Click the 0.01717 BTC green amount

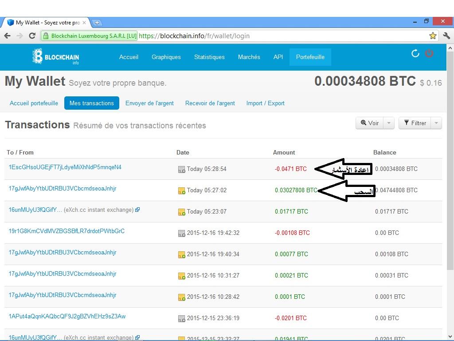click(291, 212)
